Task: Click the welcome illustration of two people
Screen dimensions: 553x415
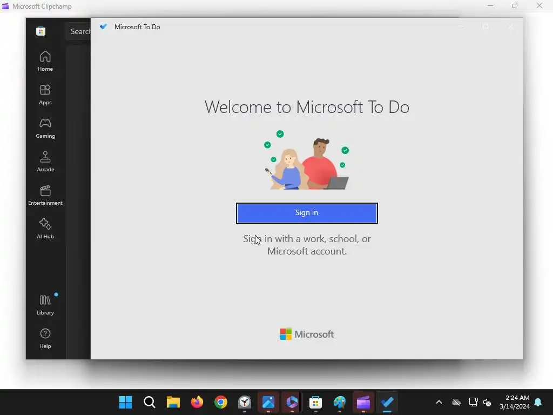Action: pyautogui.click(x=307, y=160)
